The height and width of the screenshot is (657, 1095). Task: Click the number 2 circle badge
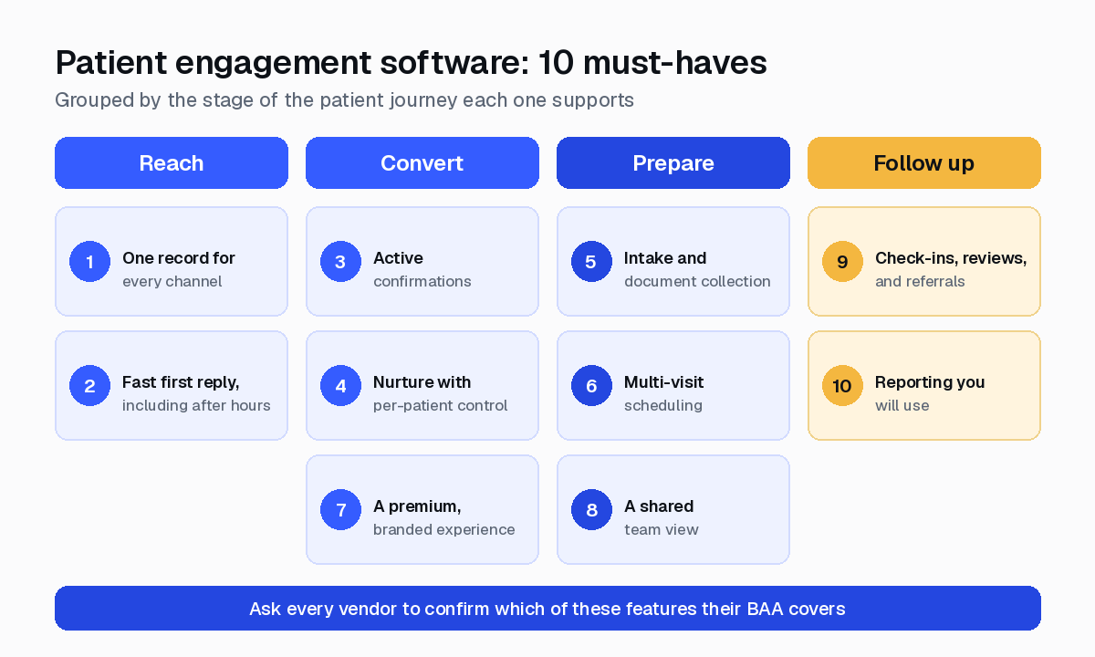[x=89, y=386]
